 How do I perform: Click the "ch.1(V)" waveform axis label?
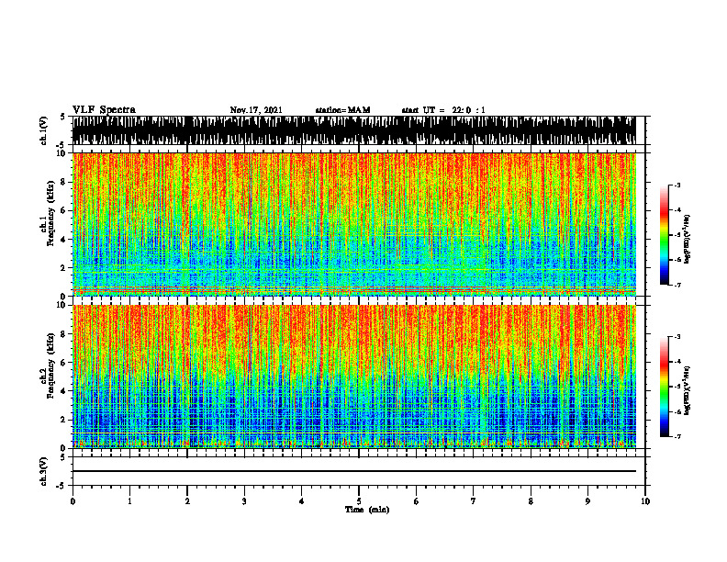pyautogui.click(x=44, y=130)
